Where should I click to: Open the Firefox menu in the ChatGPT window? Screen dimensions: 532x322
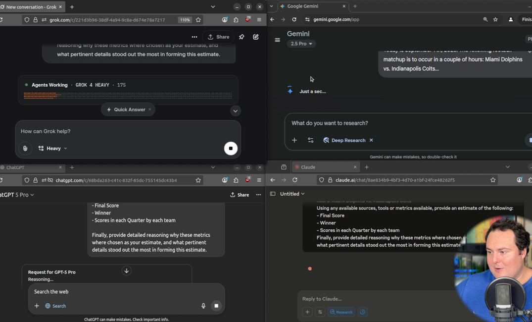pos(259,180)
